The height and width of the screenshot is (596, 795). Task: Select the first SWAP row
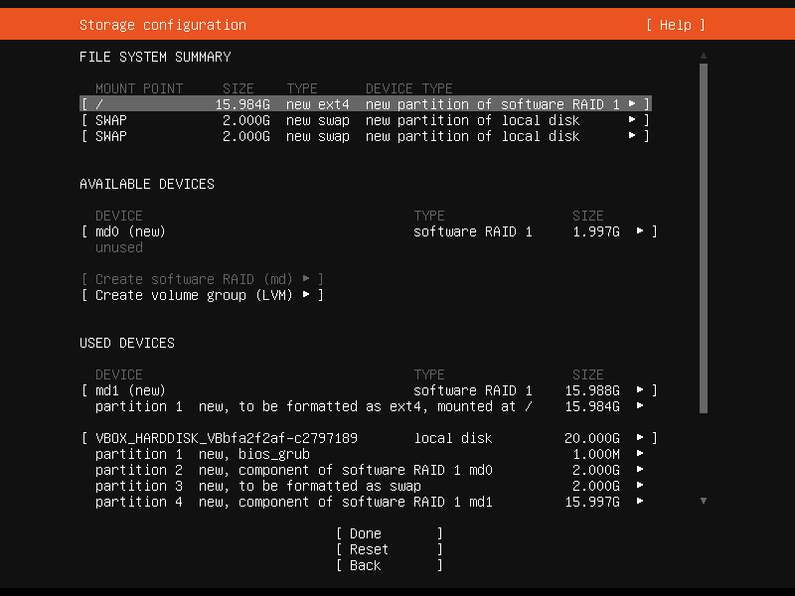tap(365, 120)
